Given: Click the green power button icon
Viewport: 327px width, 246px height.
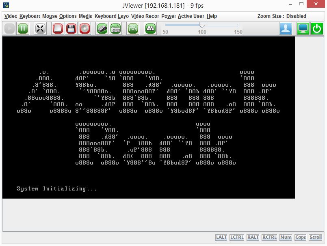Looking at the screenshot, I should click(x=317, y=29).
